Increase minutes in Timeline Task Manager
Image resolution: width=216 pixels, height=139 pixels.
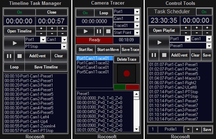pyautogui.click(x=52, y=28)
